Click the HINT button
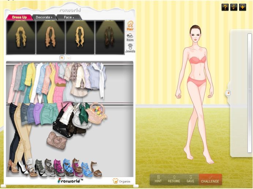 [x=158, y=179]
